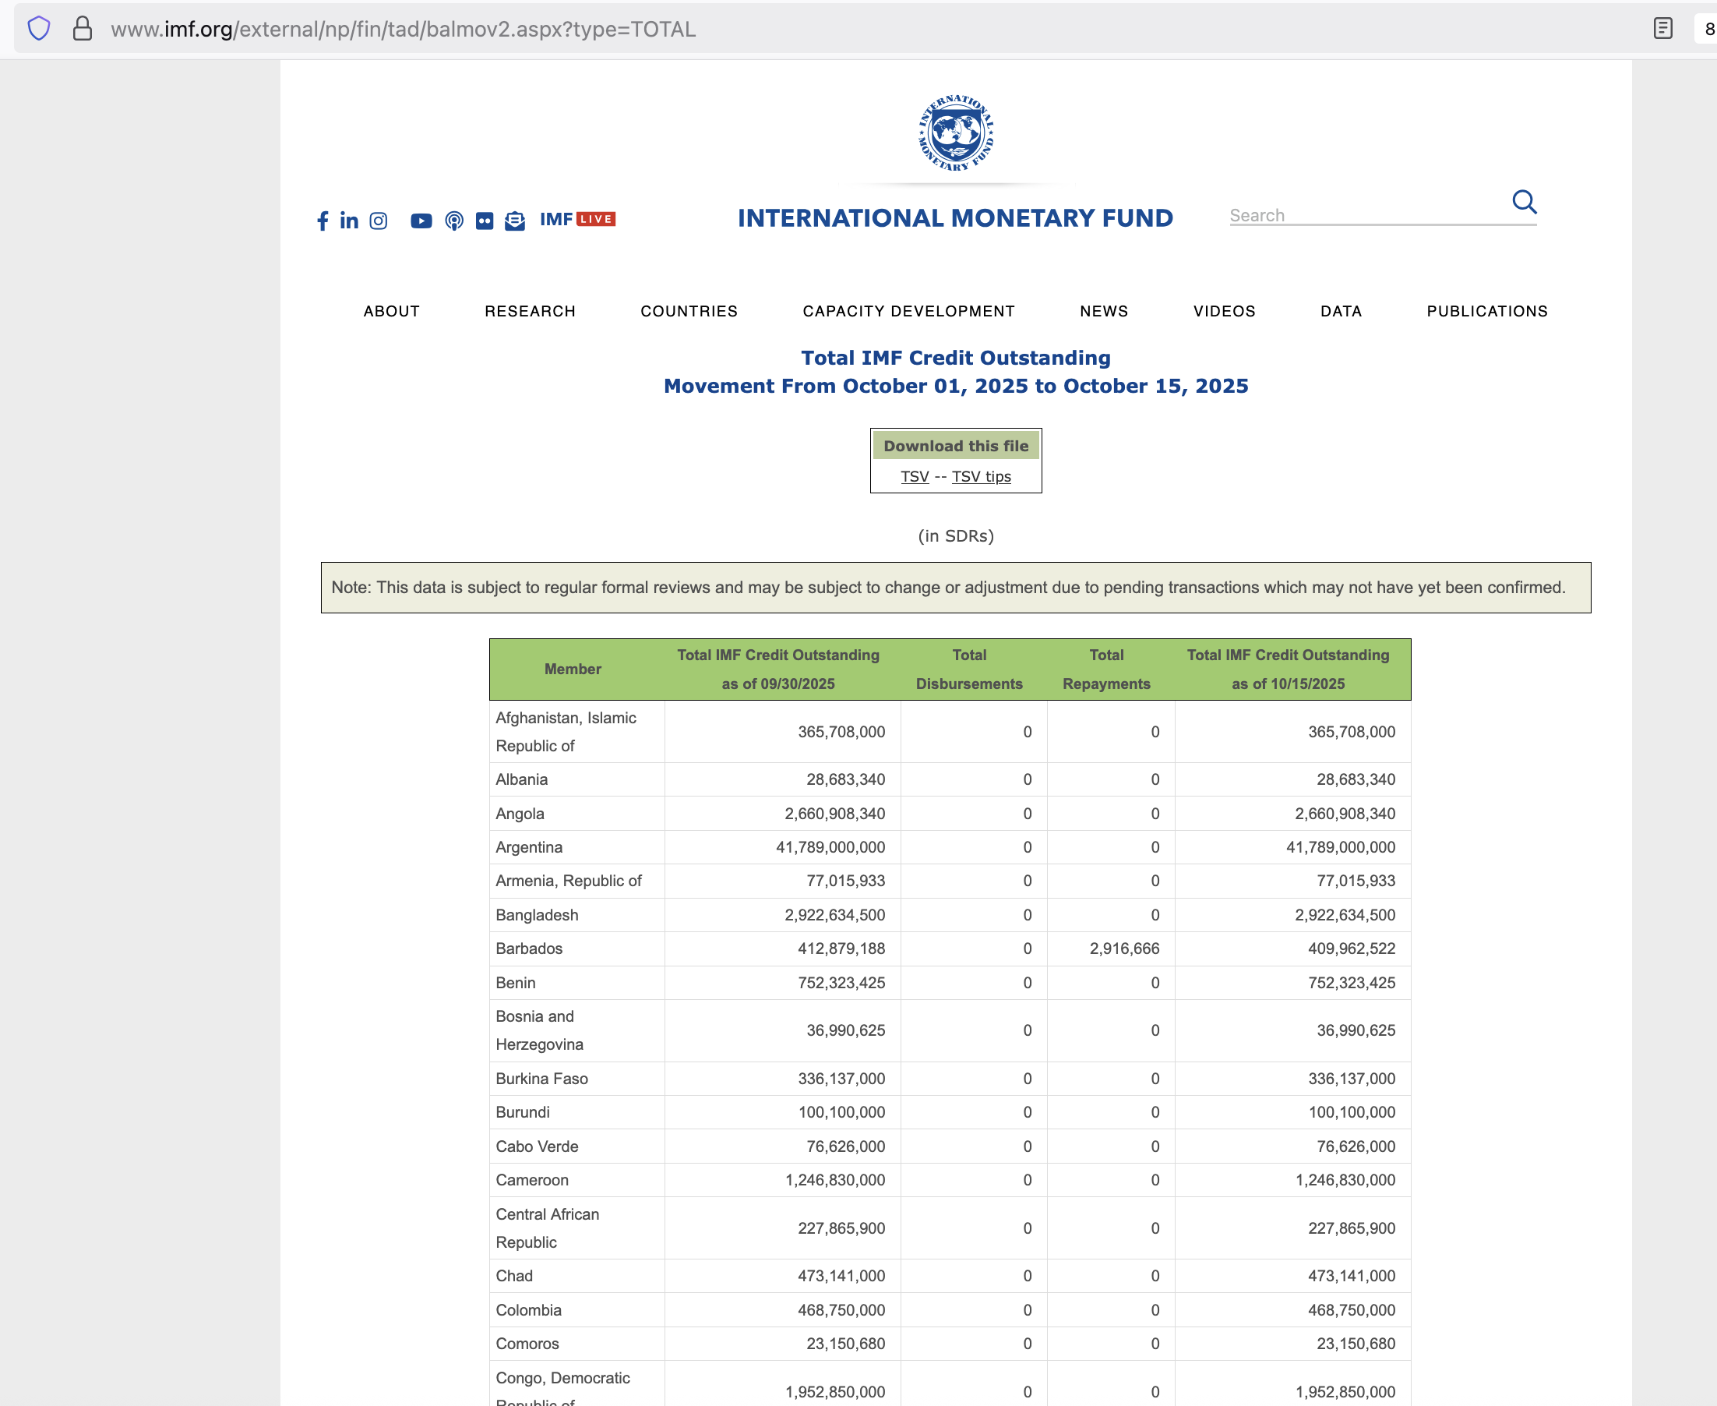This screenshot has height=1406, width=1717.
Task: Click the search magnifier icon
Action: tap(1524, 202)
